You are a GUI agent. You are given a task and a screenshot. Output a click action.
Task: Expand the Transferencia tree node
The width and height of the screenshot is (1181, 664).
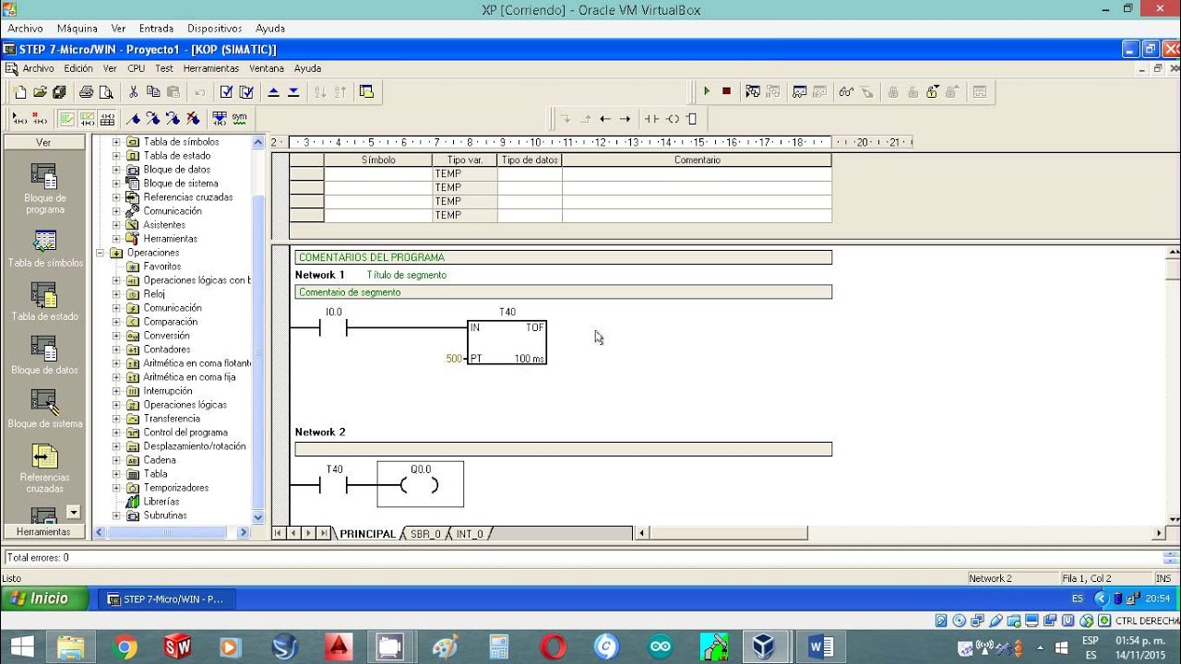pyautogui.click(x=116, y=419)
